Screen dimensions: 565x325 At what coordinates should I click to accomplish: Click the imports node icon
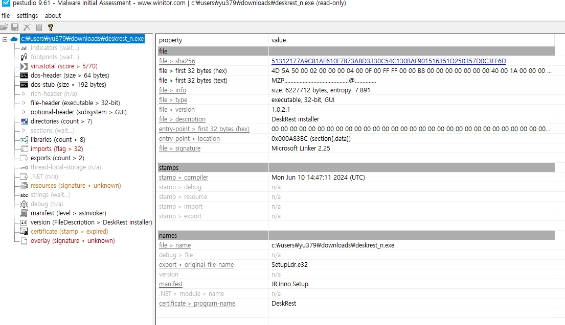[x=24, y=149]
